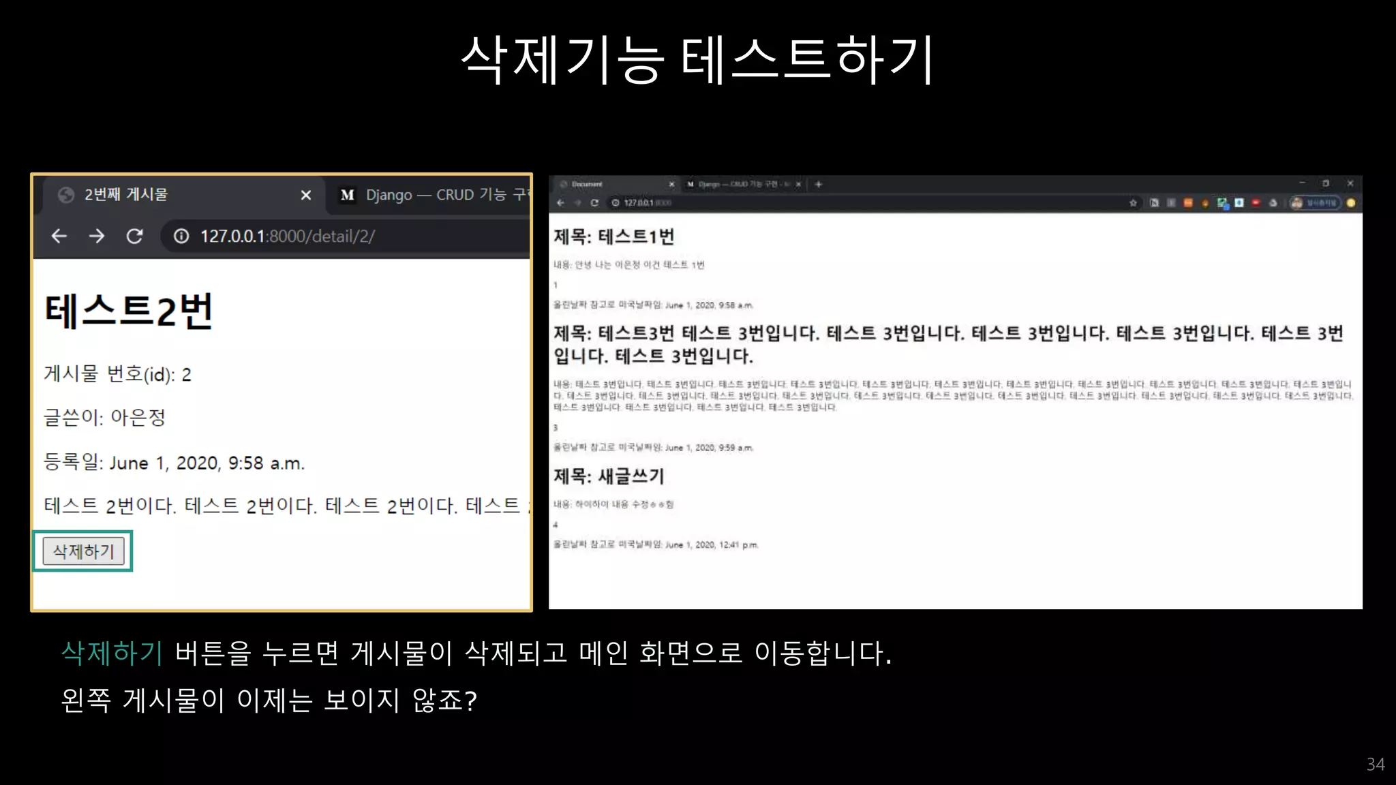Maximize the right browser window

(x=1326, y=183)
